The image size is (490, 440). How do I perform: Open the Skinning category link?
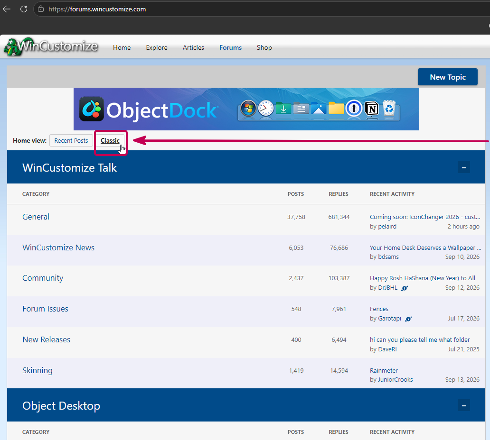coord(37,370)
